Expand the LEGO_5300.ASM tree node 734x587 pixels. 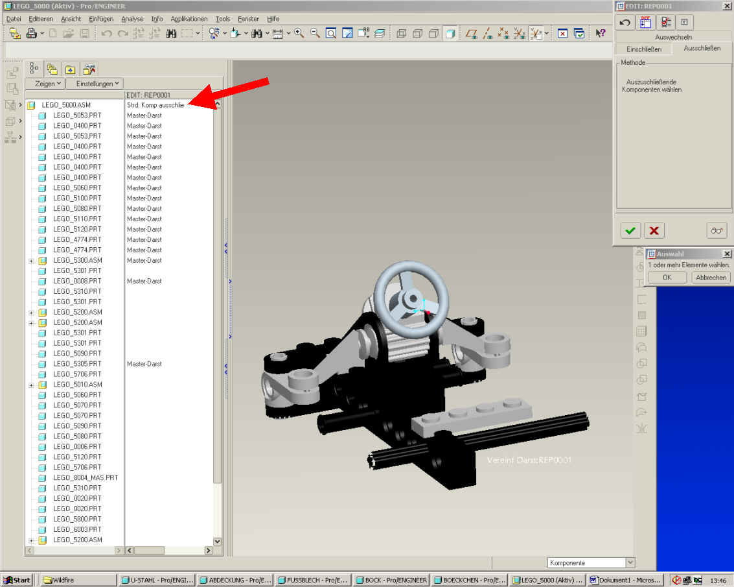pyautogui.click(x=31, y=261)
